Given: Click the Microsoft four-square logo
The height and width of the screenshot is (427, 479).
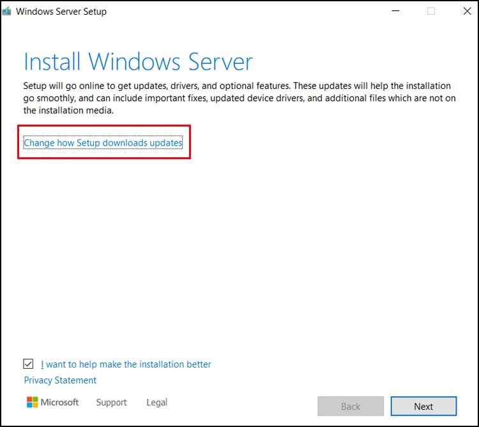Looking at the screenshot, I should 32,402.
